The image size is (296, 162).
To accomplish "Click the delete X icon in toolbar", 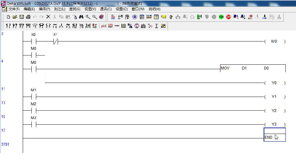I will pos(48,17).
